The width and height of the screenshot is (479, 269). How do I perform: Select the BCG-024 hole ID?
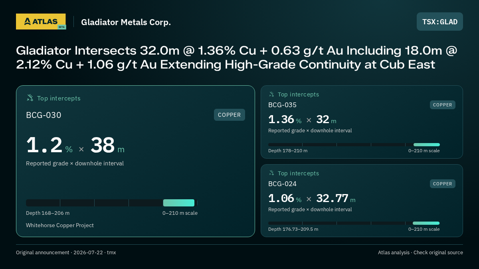(282, 184)
